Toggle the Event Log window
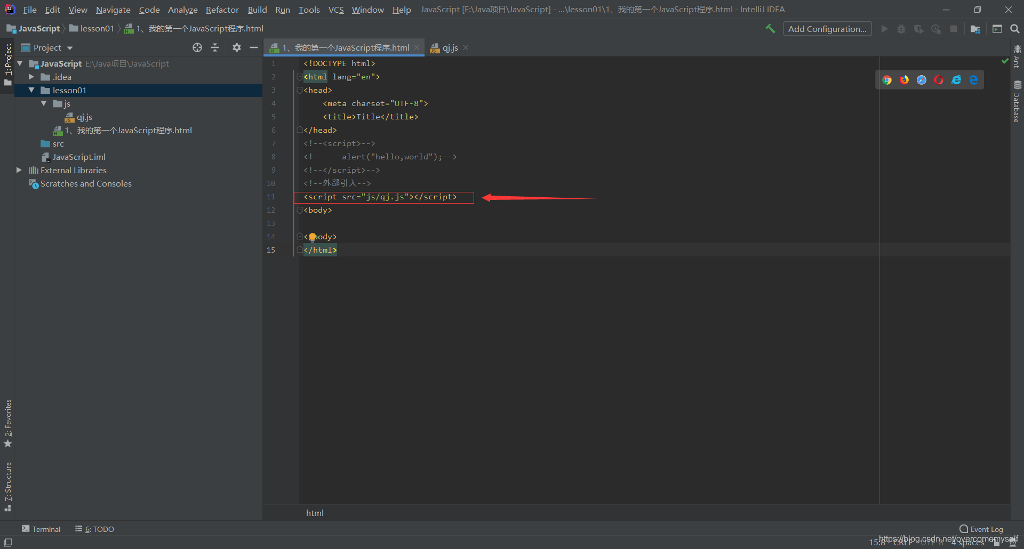This screenshot has height=549, width=1024. [x=981, y=529]
